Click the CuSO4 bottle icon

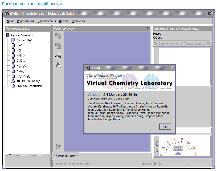(13, 61)
